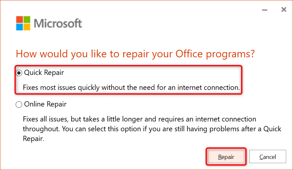Click the yellow square in the Microsoft logo
The height and width of the screenshot is (170, 293).
coord(27,27)
